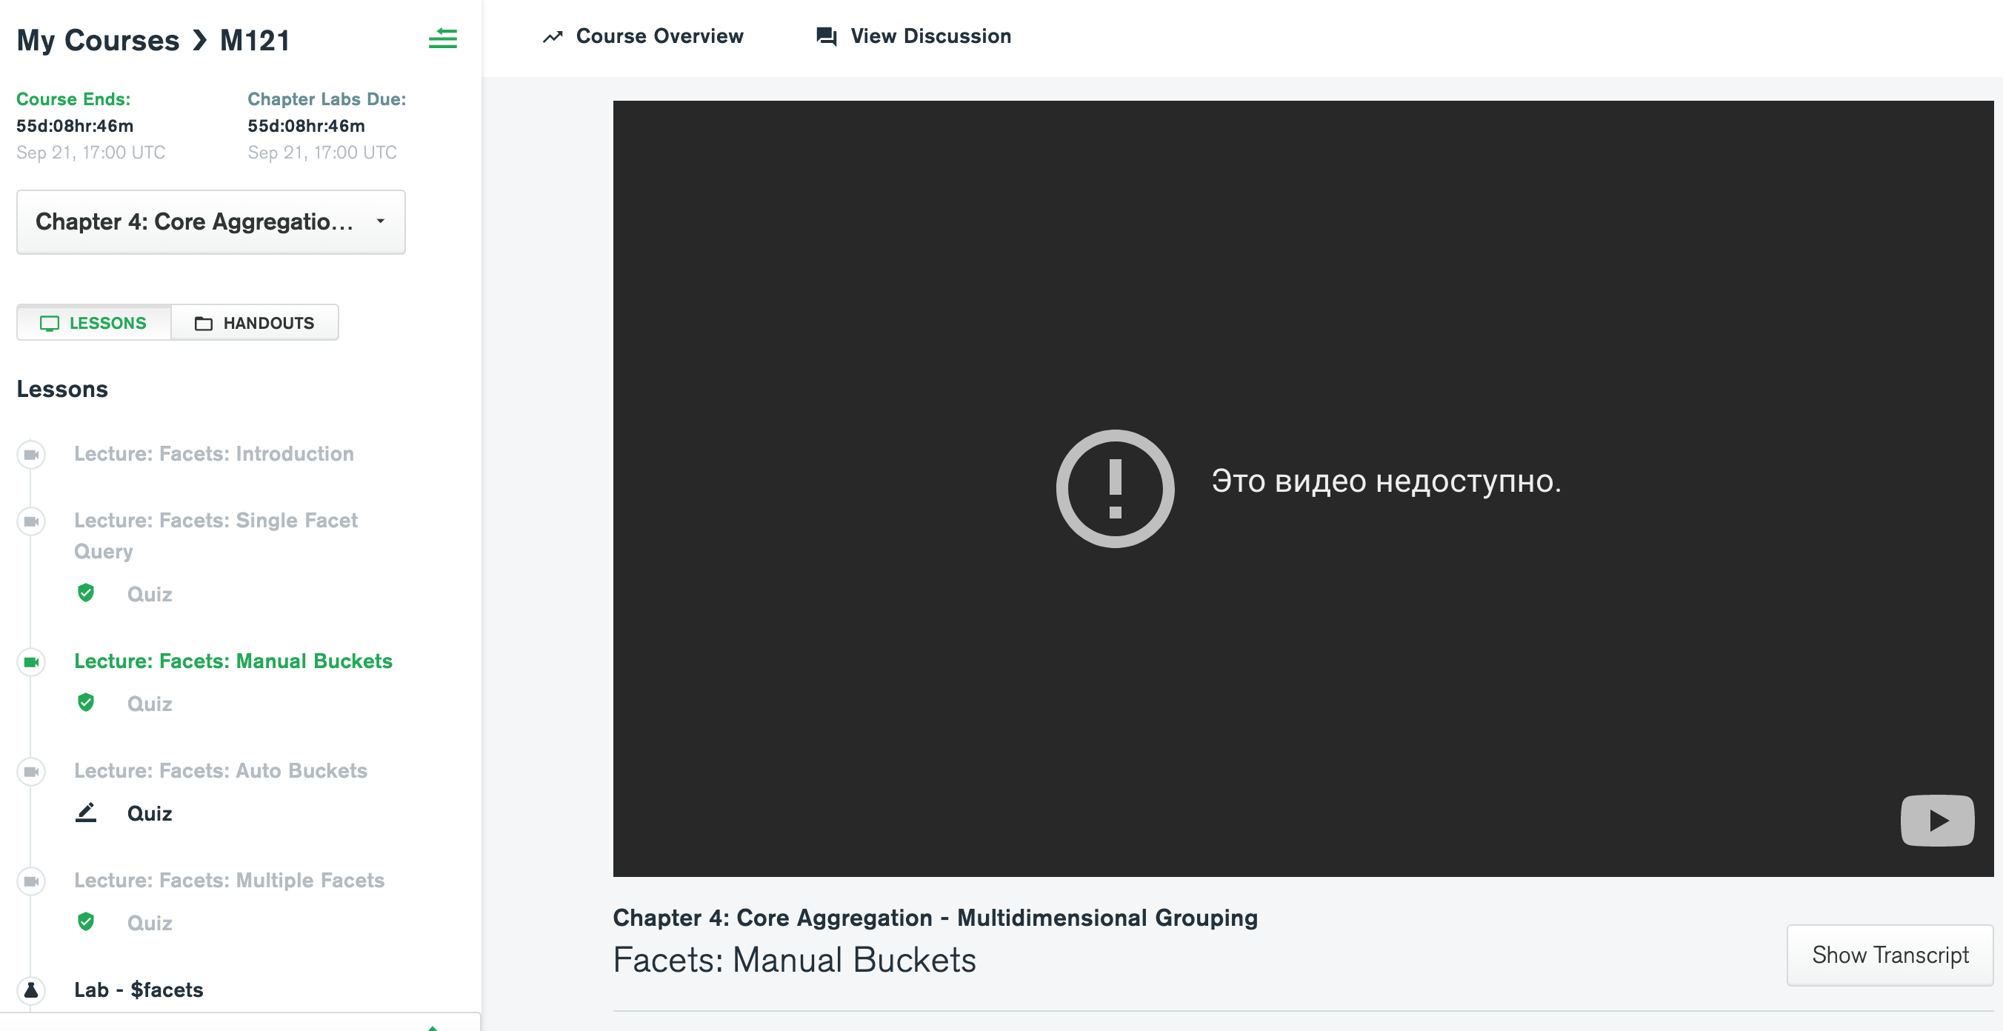Collapse the sidebar using the green menu icon

(442, 38)
